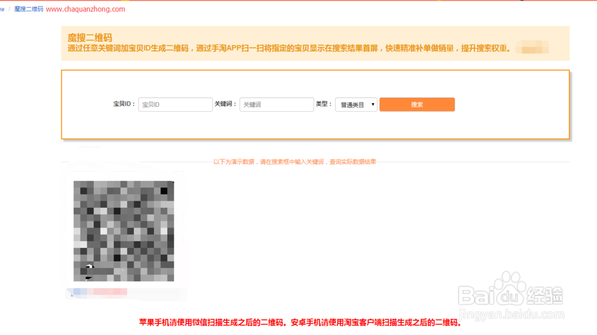Click the 魔搜二维码 banner heading
Screen dimensions: 597x335
(90, 38)
